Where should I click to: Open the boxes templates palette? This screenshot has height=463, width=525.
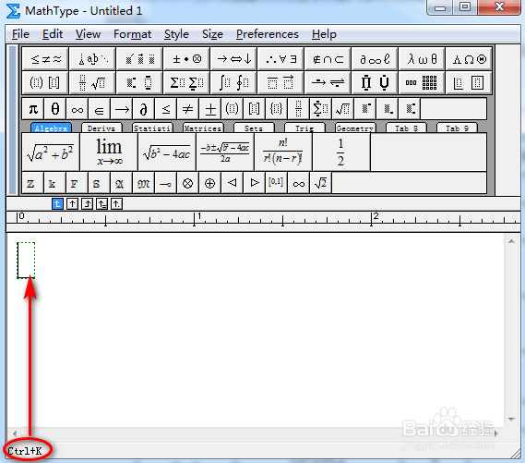[x=469, y=82]
